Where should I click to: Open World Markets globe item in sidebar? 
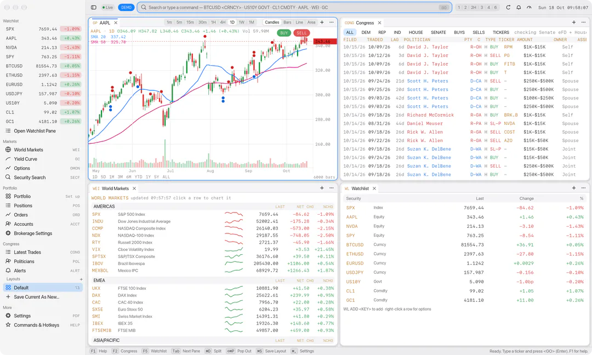[43, 150]
